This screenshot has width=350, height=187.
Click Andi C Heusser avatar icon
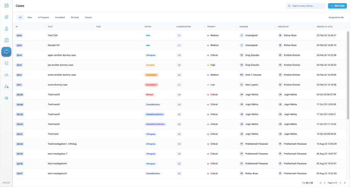pyautogui.click(x=242, y=75)
